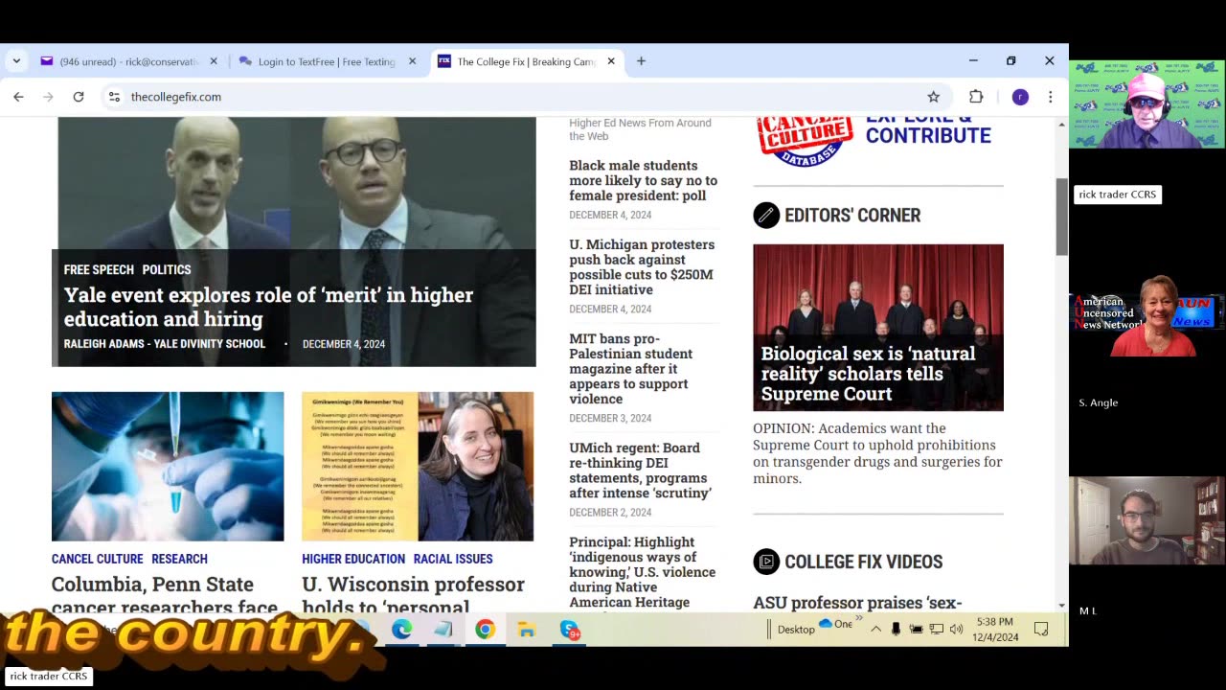The image size is (1226, 690).
Task: Open the COLLEGE FIX VIDEOS heading
Action: [863, 562]
